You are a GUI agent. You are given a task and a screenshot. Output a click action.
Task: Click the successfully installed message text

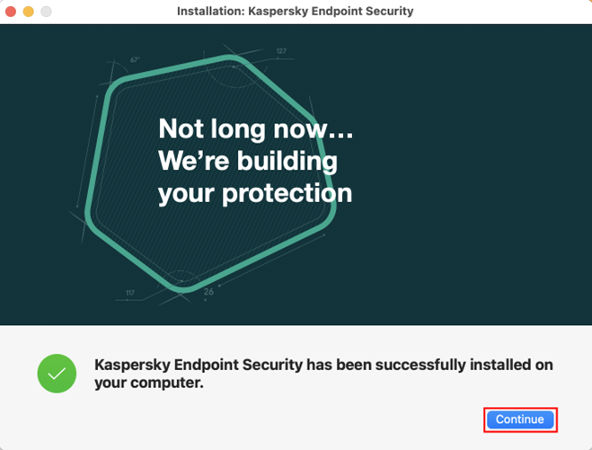(x=323, y=365)
